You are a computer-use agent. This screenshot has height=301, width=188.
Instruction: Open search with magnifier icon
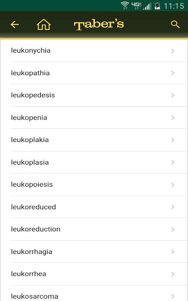175,24
